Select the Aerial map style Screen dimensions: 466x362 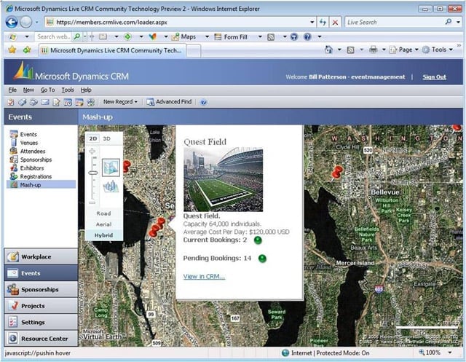pyautogui.click(x=103, y=224)
